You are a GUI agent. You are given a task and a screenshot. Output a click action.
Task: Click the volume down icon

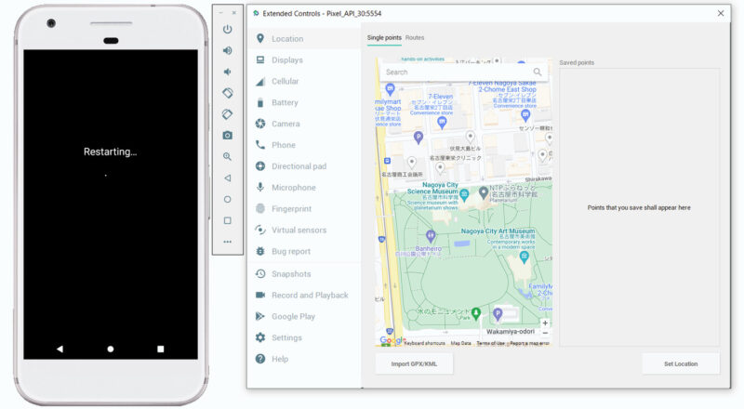coord(227,72)
